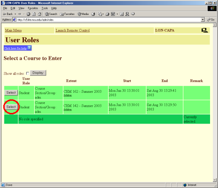Open Click here for help link
The width and height of the screenshot is (218, 188).
[15, 48]
